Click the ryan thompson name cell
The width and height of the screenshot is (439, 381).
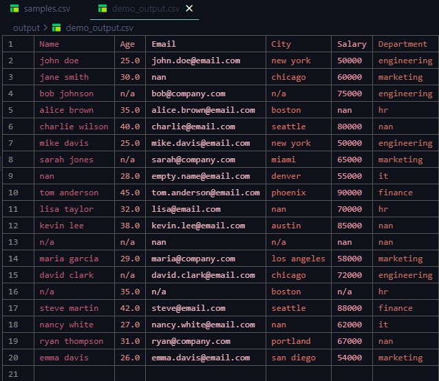coord(72,341)
